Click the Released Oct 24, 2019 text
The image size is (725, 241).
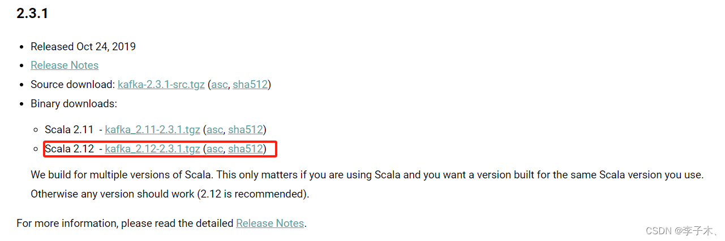tap(83, 46)
